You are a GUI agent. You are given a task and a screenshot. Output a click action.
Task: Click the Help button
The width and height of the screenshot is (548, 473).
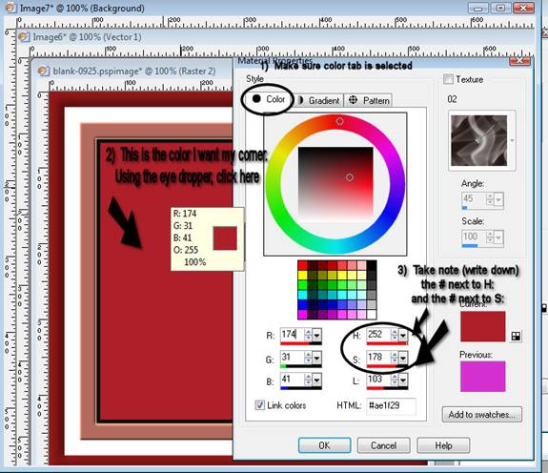tap(443, 445)
